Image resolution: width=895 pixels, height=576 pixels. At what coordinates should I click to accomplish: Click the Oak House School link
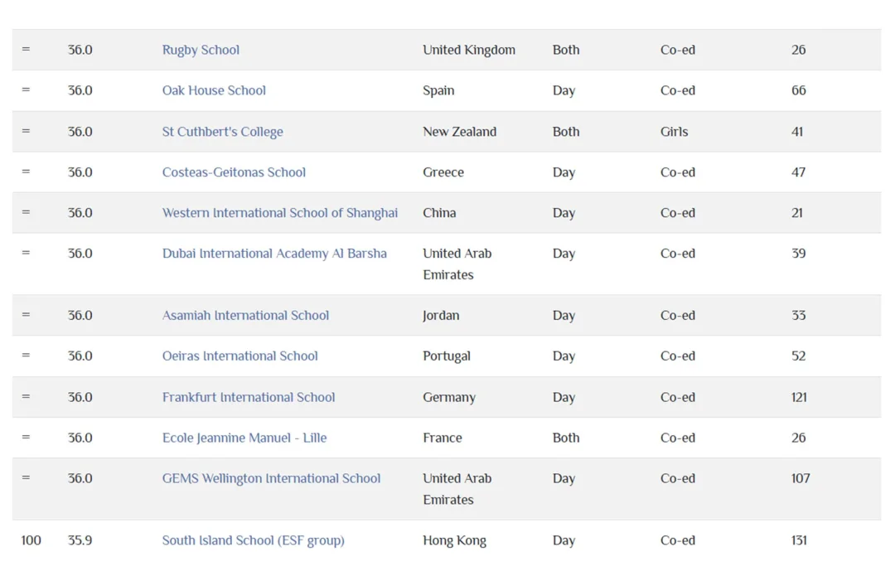(x=214, y=90)
